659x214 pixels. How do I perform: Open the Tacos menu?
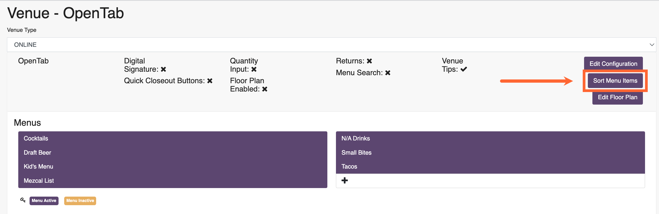[x=490, y=166]
